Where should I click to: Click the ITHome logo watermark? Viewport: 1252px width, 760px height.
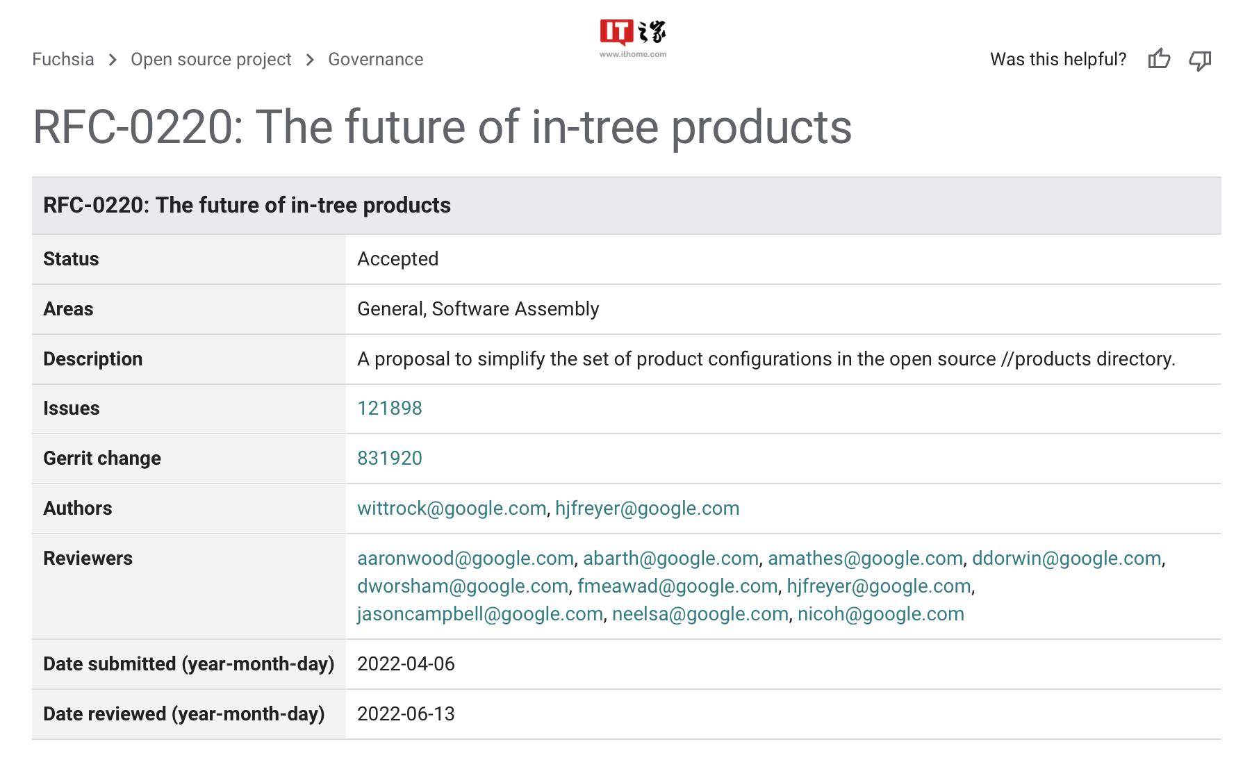click(x=633, y=38)
